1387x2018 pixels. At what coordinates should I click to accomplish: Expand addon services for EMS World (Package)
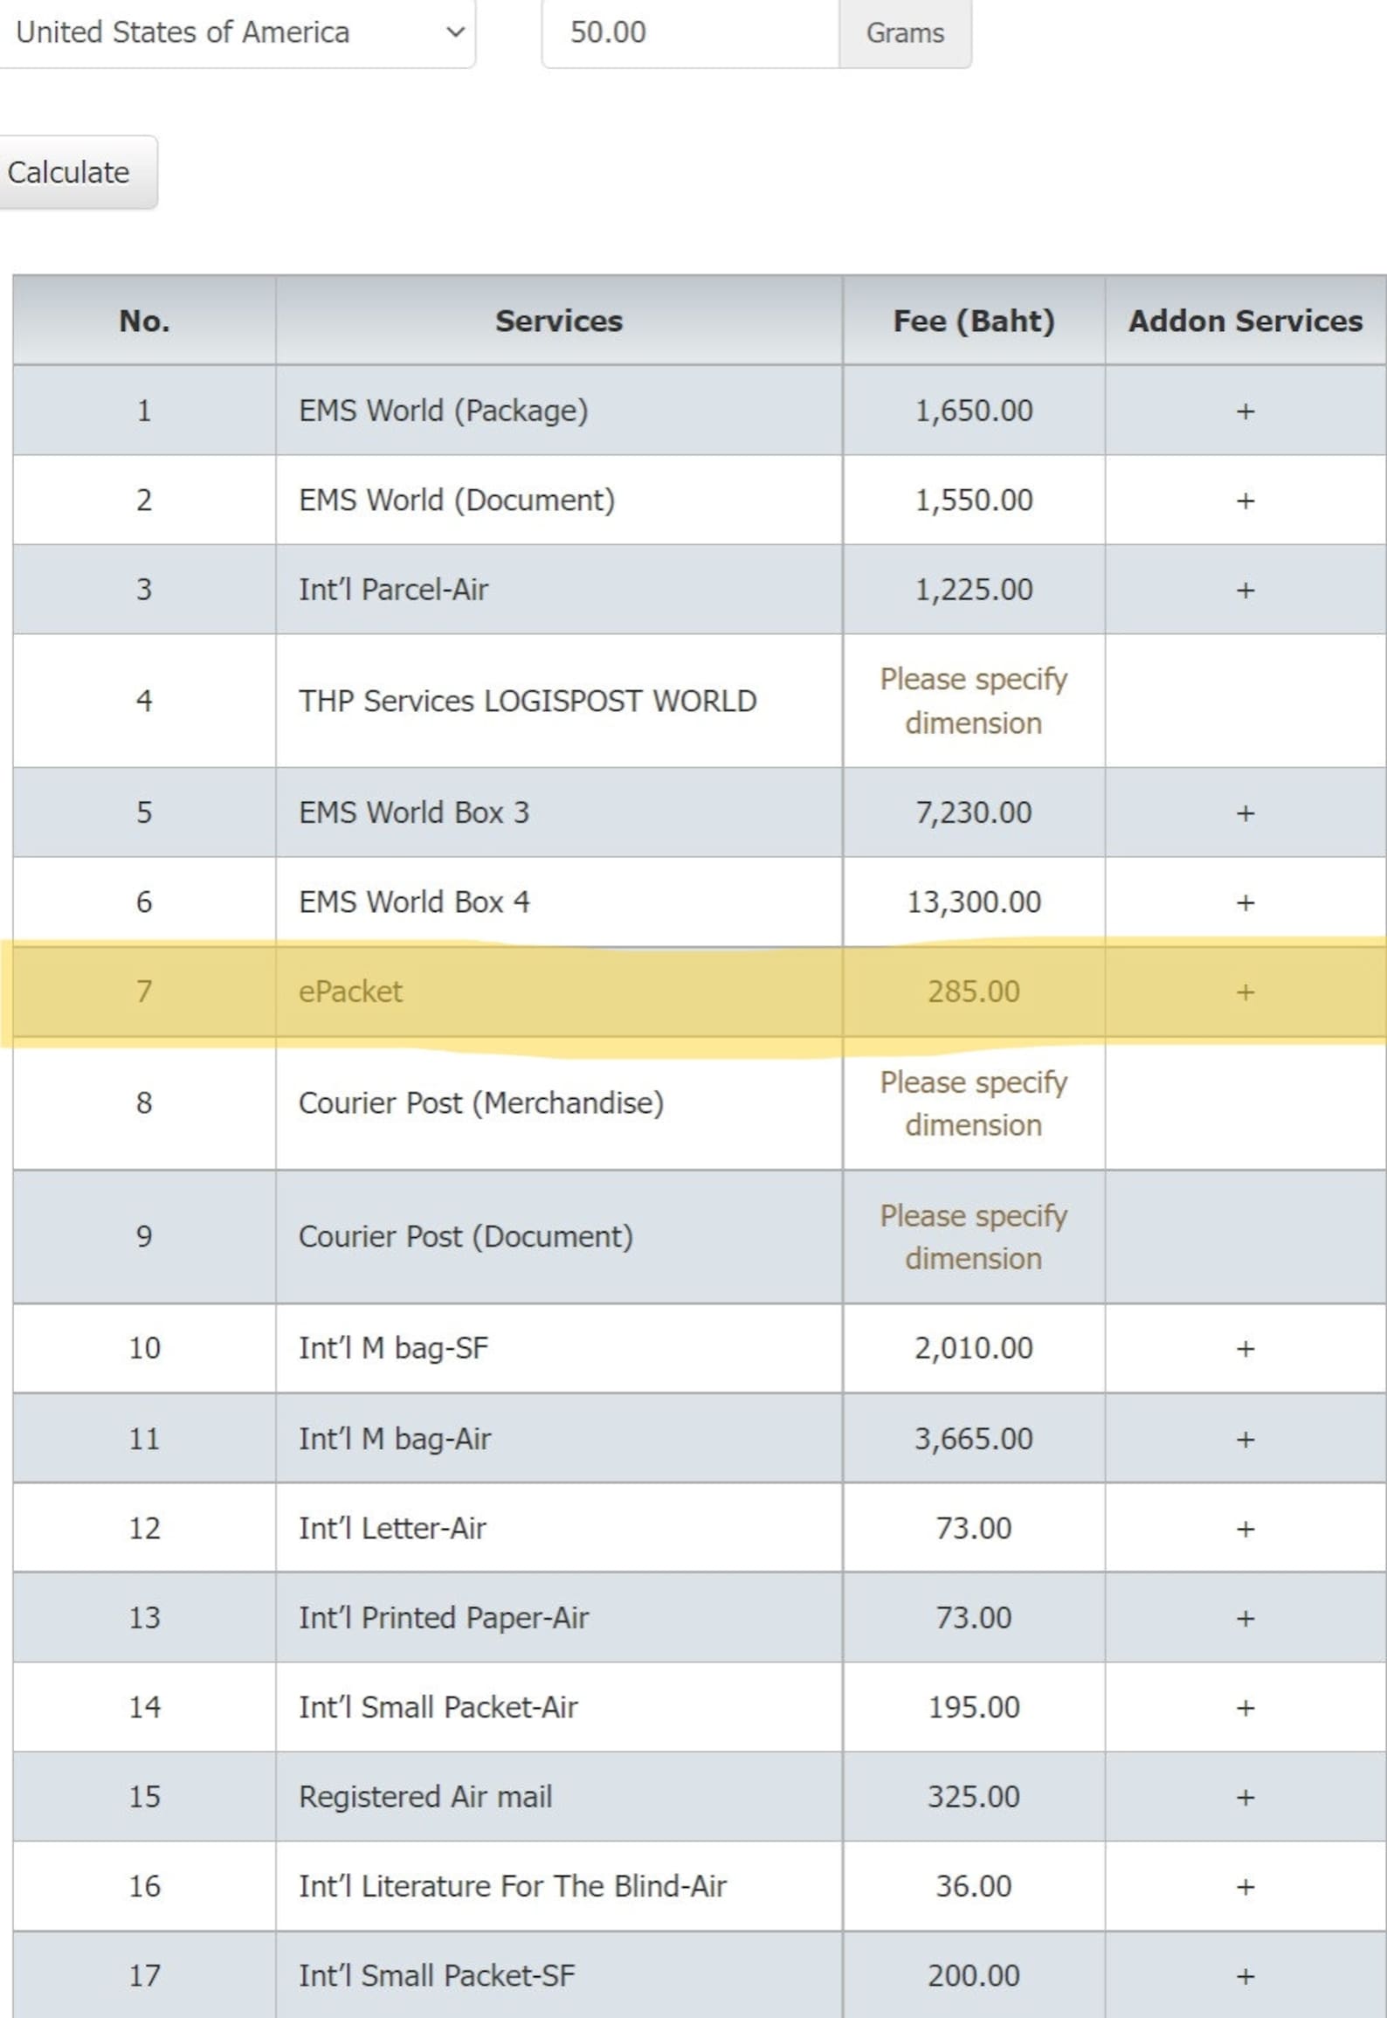click(1246, 411)
